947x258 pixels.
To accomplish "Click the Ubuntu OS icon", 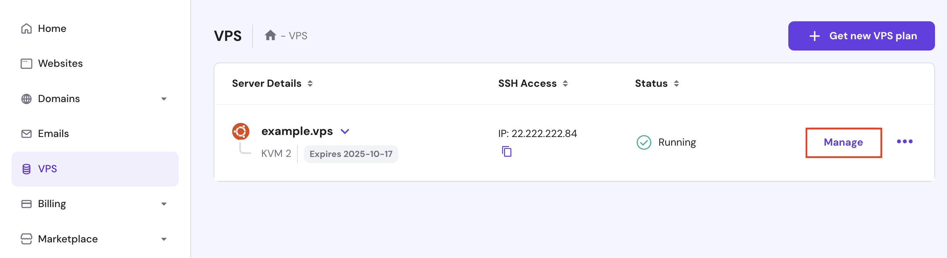I will click(241, 131).
